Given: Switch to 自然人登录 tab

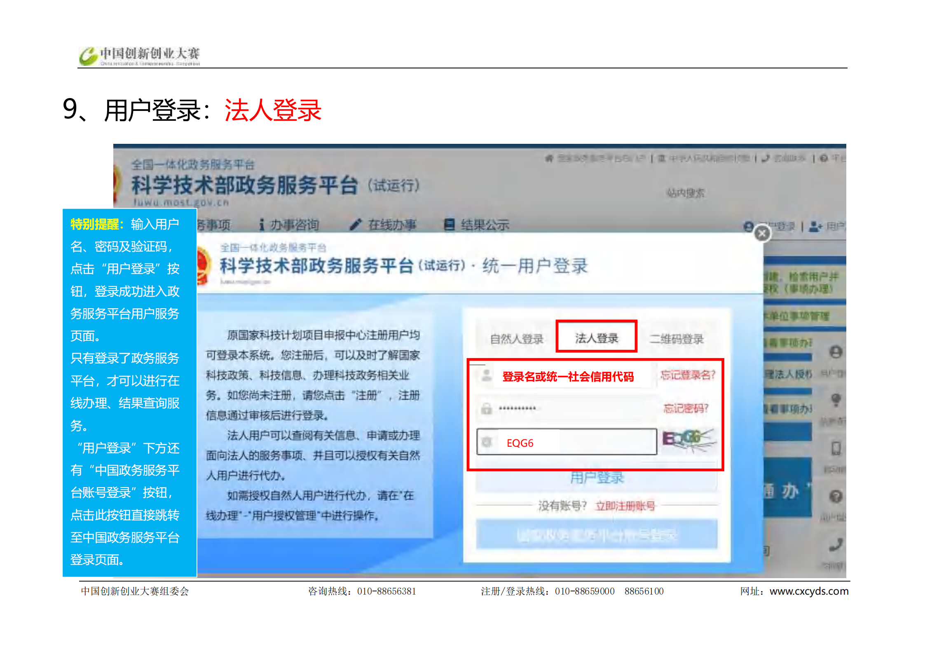Looking at the screenshot, I should (516, 339).
